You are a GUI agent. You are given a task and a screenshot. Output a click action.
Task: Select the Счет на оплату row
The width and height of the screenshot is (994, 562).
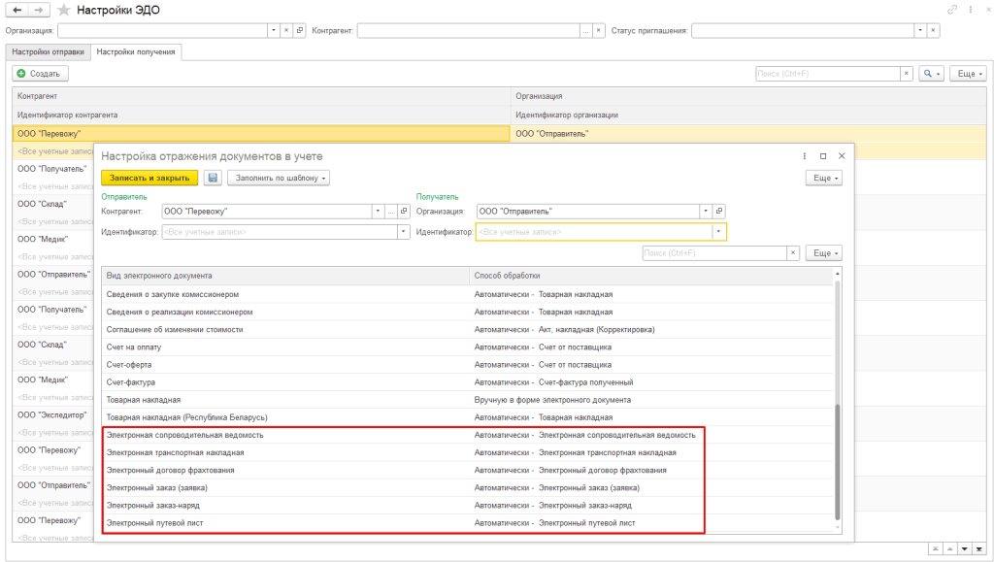coord(468,347)
